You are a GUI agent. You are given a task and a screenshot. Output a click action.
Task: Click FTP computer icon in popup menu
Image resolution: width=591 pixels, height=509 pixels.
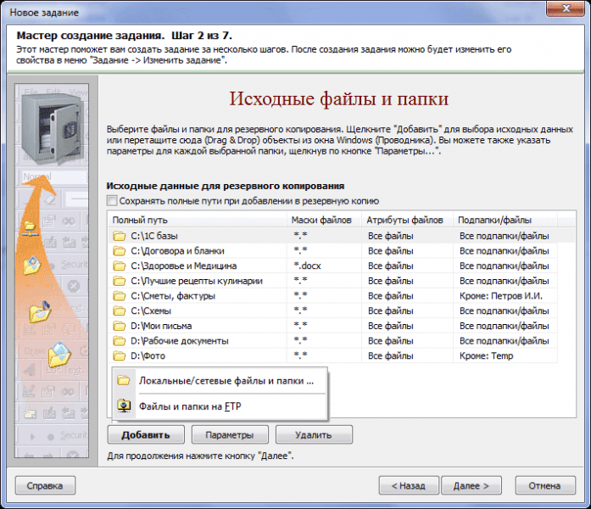124,406
